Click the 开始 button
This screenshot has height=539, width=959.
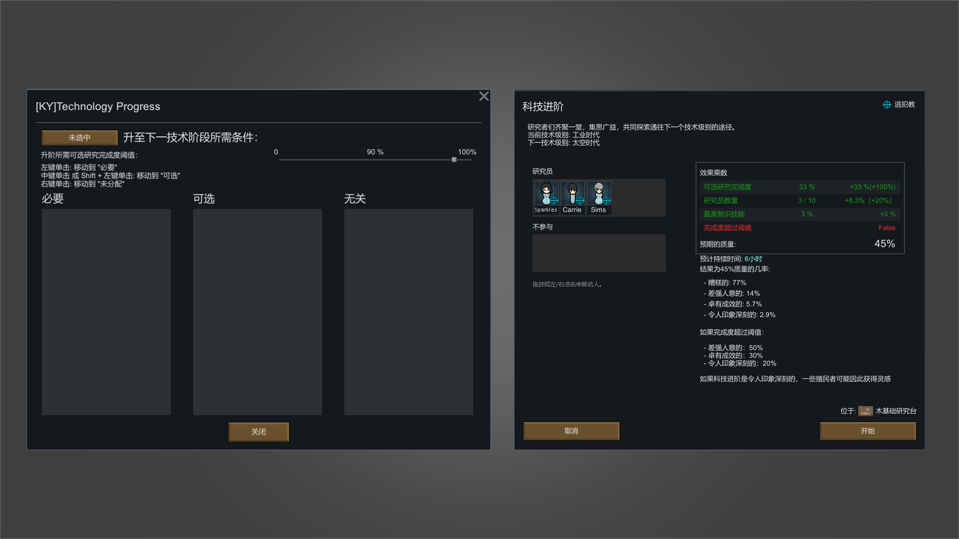(x=868, y=431)
